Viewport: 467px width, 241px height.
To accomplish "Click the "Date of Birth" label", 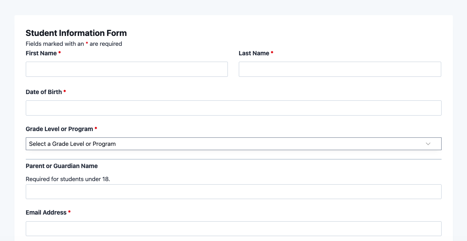I will [44, 92].
